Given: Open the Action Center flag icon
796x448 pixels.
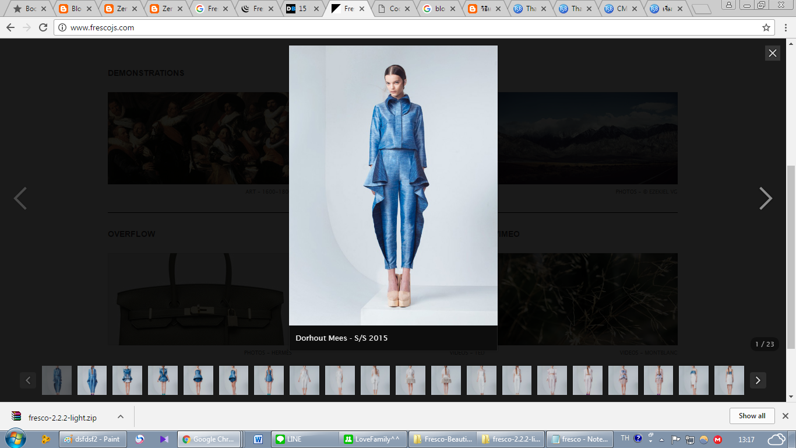Looking at the screenshot, I should pyautogui.click(x=676, y=439).
